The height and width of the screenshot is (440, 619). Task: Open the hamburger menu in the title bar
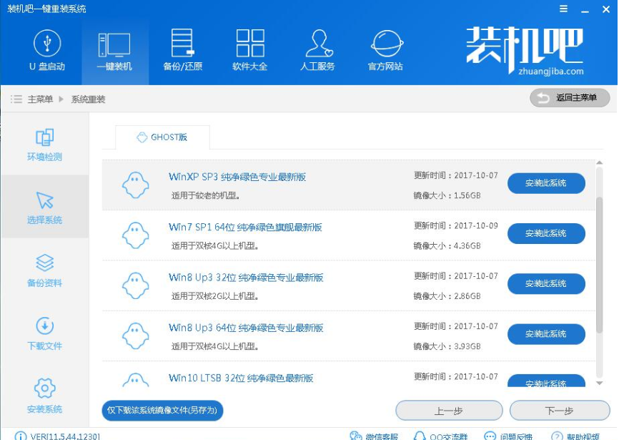(563, 9)
